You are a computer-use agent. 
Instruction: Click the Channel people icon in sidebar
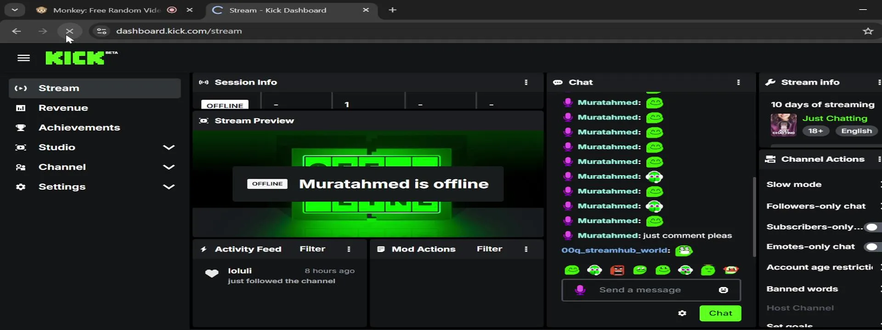click(21, 167)
